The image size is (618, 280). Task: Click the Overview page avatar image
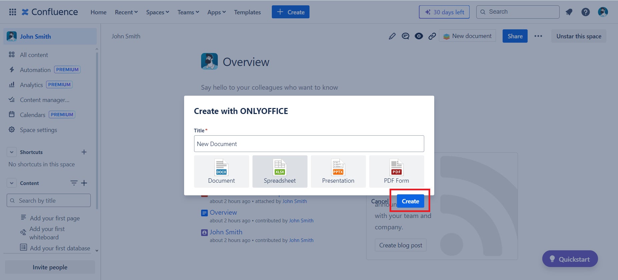[209, 61]
